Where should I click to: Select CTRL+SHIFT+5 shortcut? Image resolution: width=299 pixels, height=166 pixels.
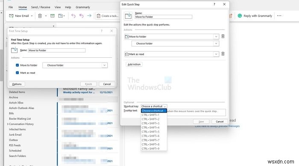point(154,132)
